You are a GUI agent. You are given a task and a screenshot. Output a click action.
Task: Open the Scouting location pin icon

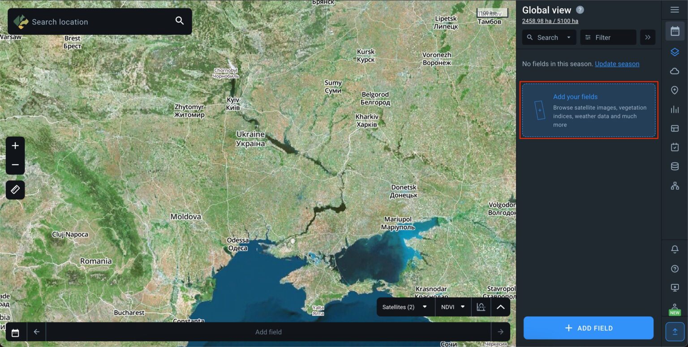tap(675, 90)
